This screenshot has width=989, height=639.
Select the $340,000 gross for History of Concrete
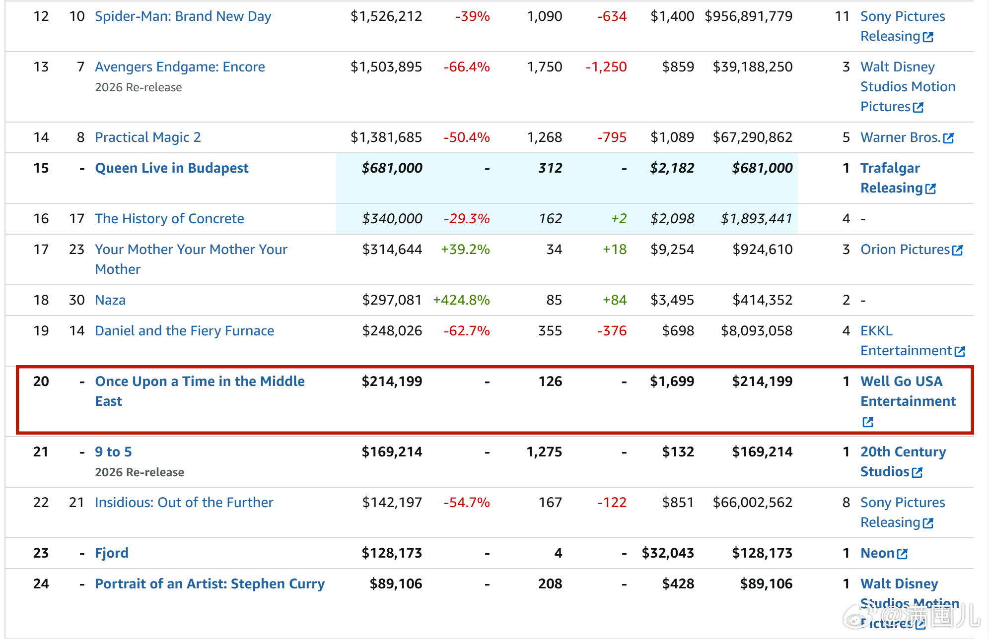point(392,219)
